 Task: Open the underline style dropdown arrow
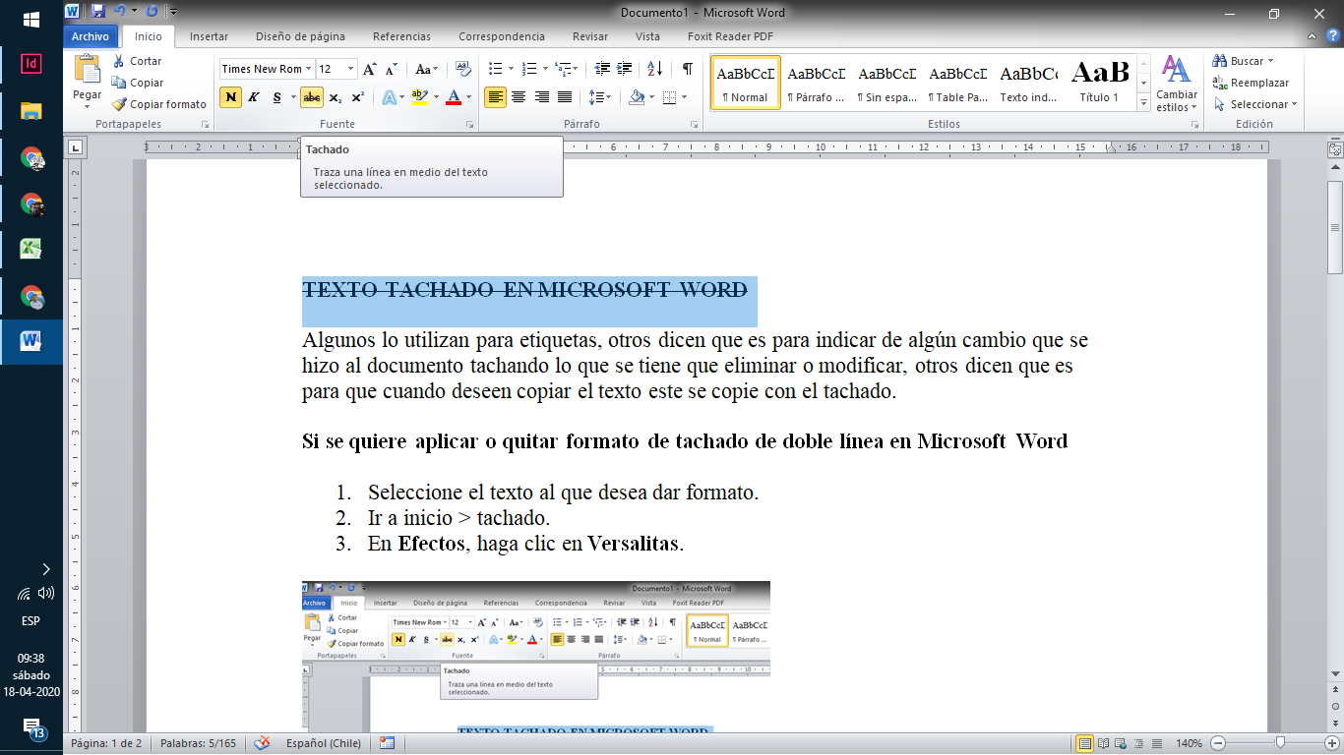click(293, 97)
